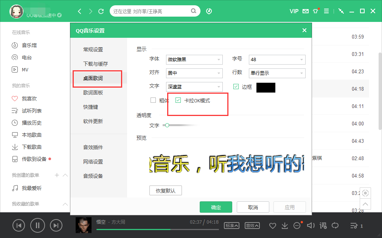Click the song playback progress bar
The image size is (382, 238).
coord(157,229)
